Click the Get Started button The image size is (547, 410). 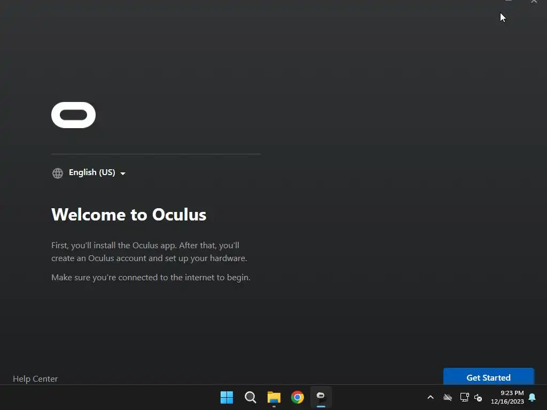coord(488,376)
